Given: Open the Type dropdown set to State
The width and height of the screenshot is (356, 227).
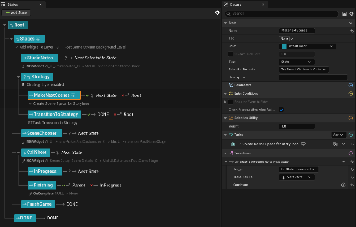Looking at the screenshot, I should [x=297, y=62].
